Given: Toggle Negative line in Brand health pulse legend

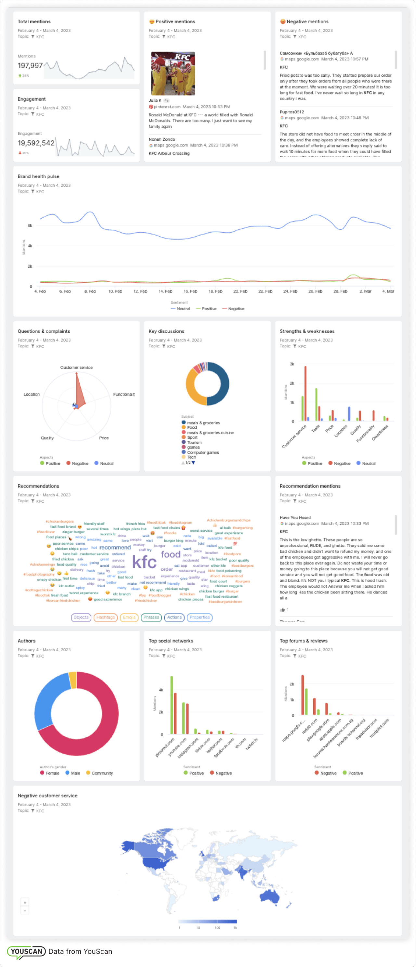Looking at the screenshot, I should pyautogui.click(x=233, y=309).
